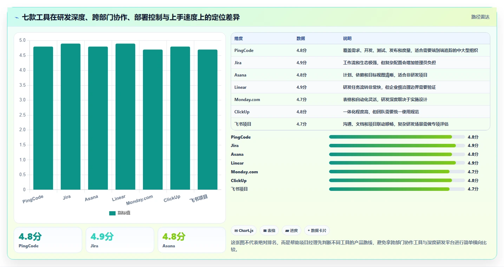Click the 维度 column header
504x267 pixels.
[x=238, y=38]
